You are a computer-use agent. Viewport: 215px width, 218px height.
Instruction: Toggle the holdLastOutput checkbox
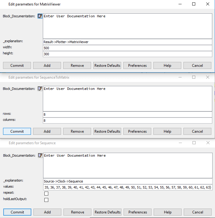coord(46,200)
